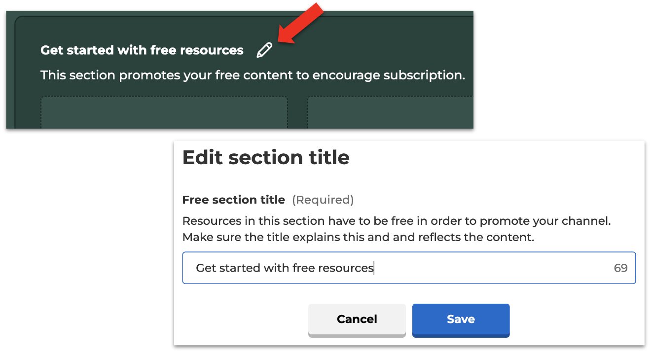This screenshot has height=353, width=651.
Task: Save the edited section title
Action: click(x=461, y=319)
